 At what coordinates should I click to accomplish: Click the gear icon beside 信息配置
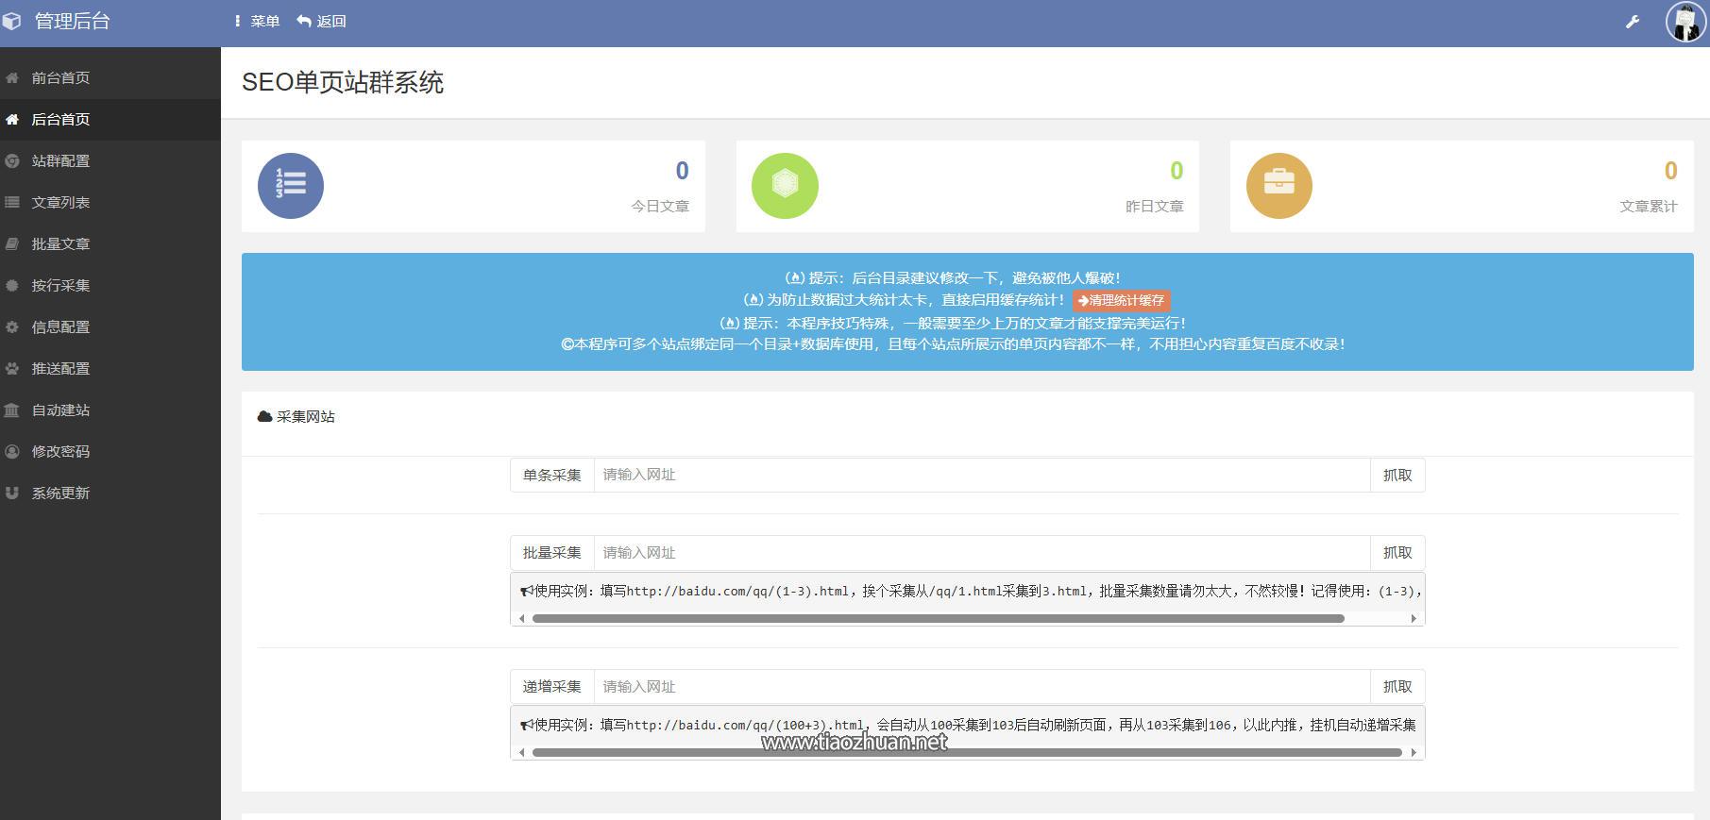point(12,326)
